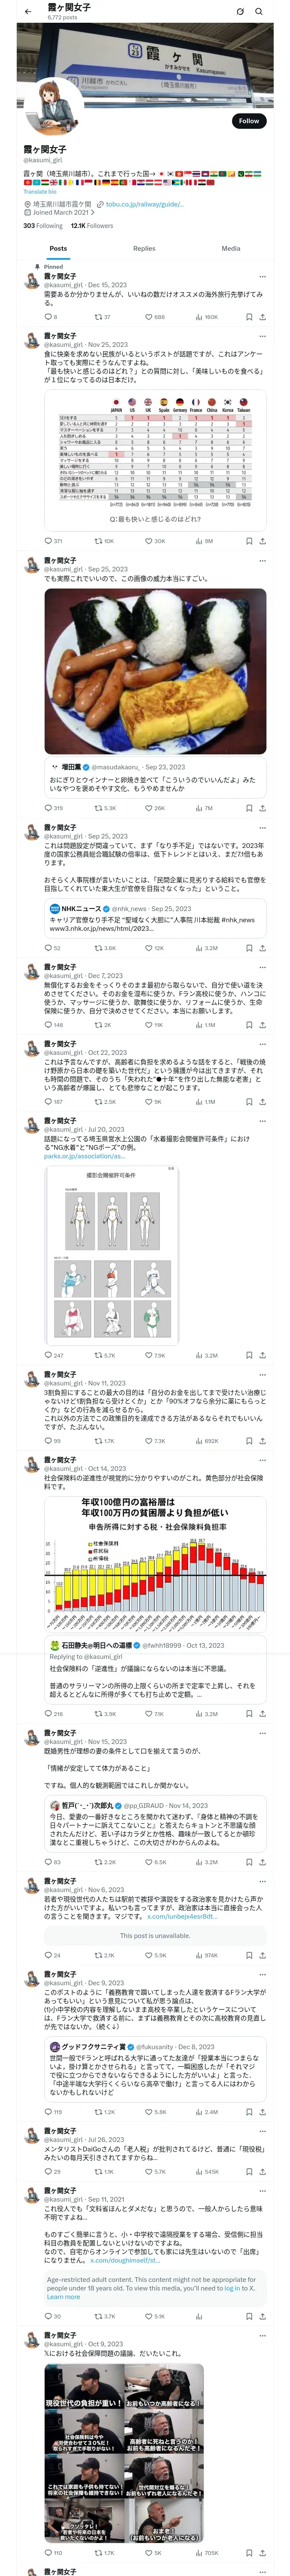Open more menu on the onigiri photo post
The width and height of the screenshot is (290, 2576).
click(262, 561)
